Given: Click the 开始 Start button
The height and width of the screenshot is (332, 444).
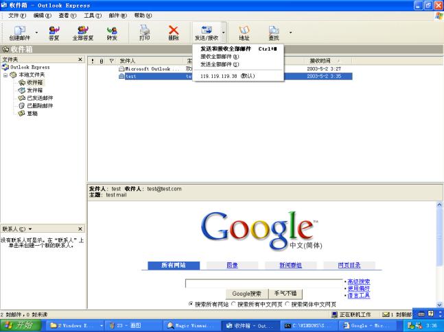Looking at the screenshot, I should 21,326.
